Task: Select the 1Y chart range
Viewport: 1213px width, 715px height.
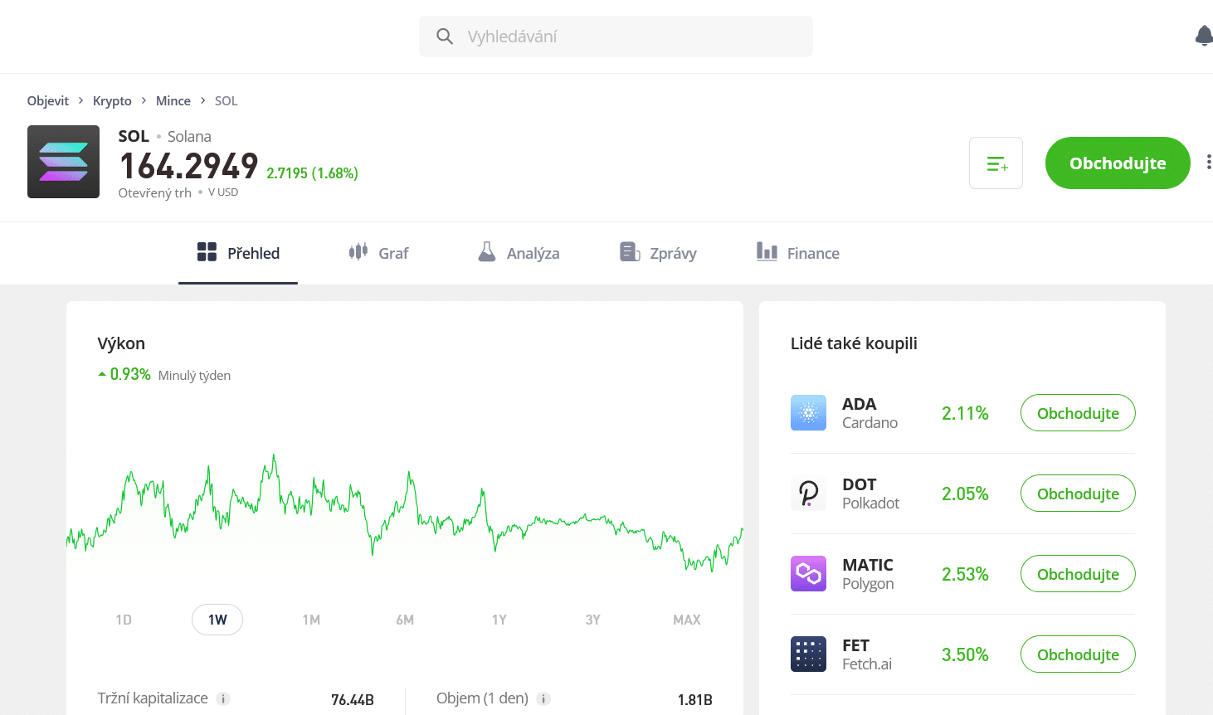Action: click(499, 620)
